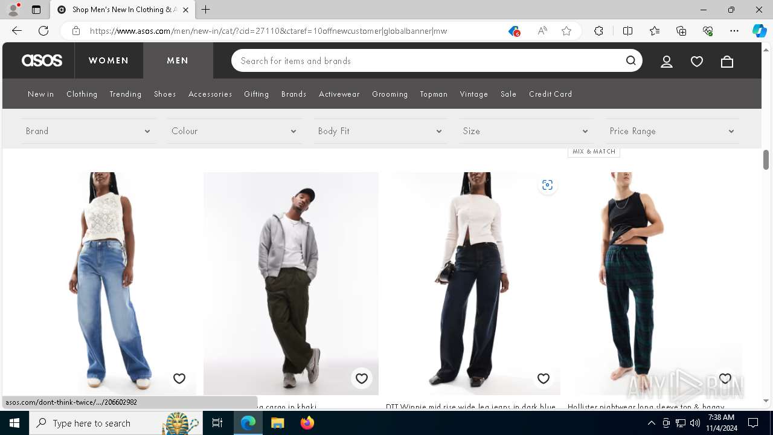The image size is (773, 435).
Task: Open tab actions menu icon
Action: click(x=36, y=10)
